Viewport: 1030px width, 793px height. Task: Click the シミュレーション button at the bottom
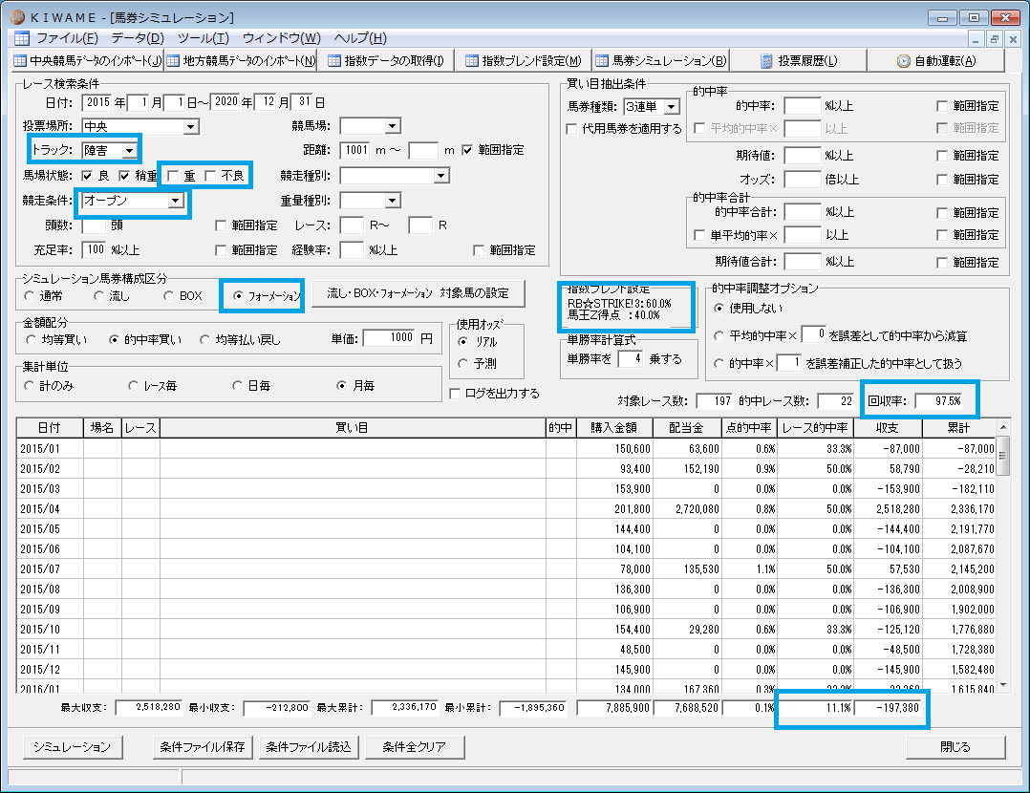73,746
